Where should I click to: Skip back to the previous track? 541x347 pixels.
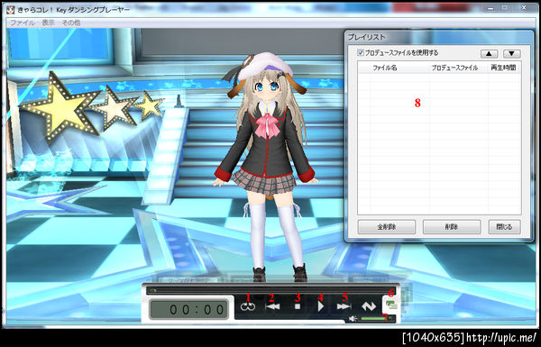pyautogui.click(x=272, y=306)
